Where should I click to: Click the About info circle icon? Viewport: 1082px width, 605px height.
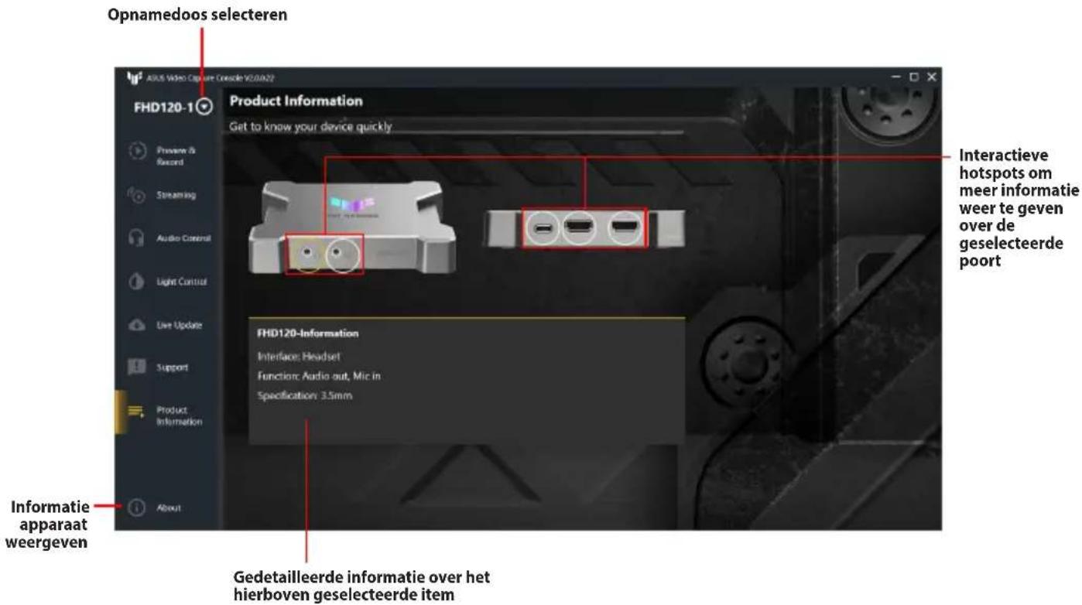pos(137,508)
